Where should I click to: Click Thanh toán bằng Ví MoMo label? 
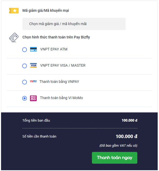click(61, 98)
